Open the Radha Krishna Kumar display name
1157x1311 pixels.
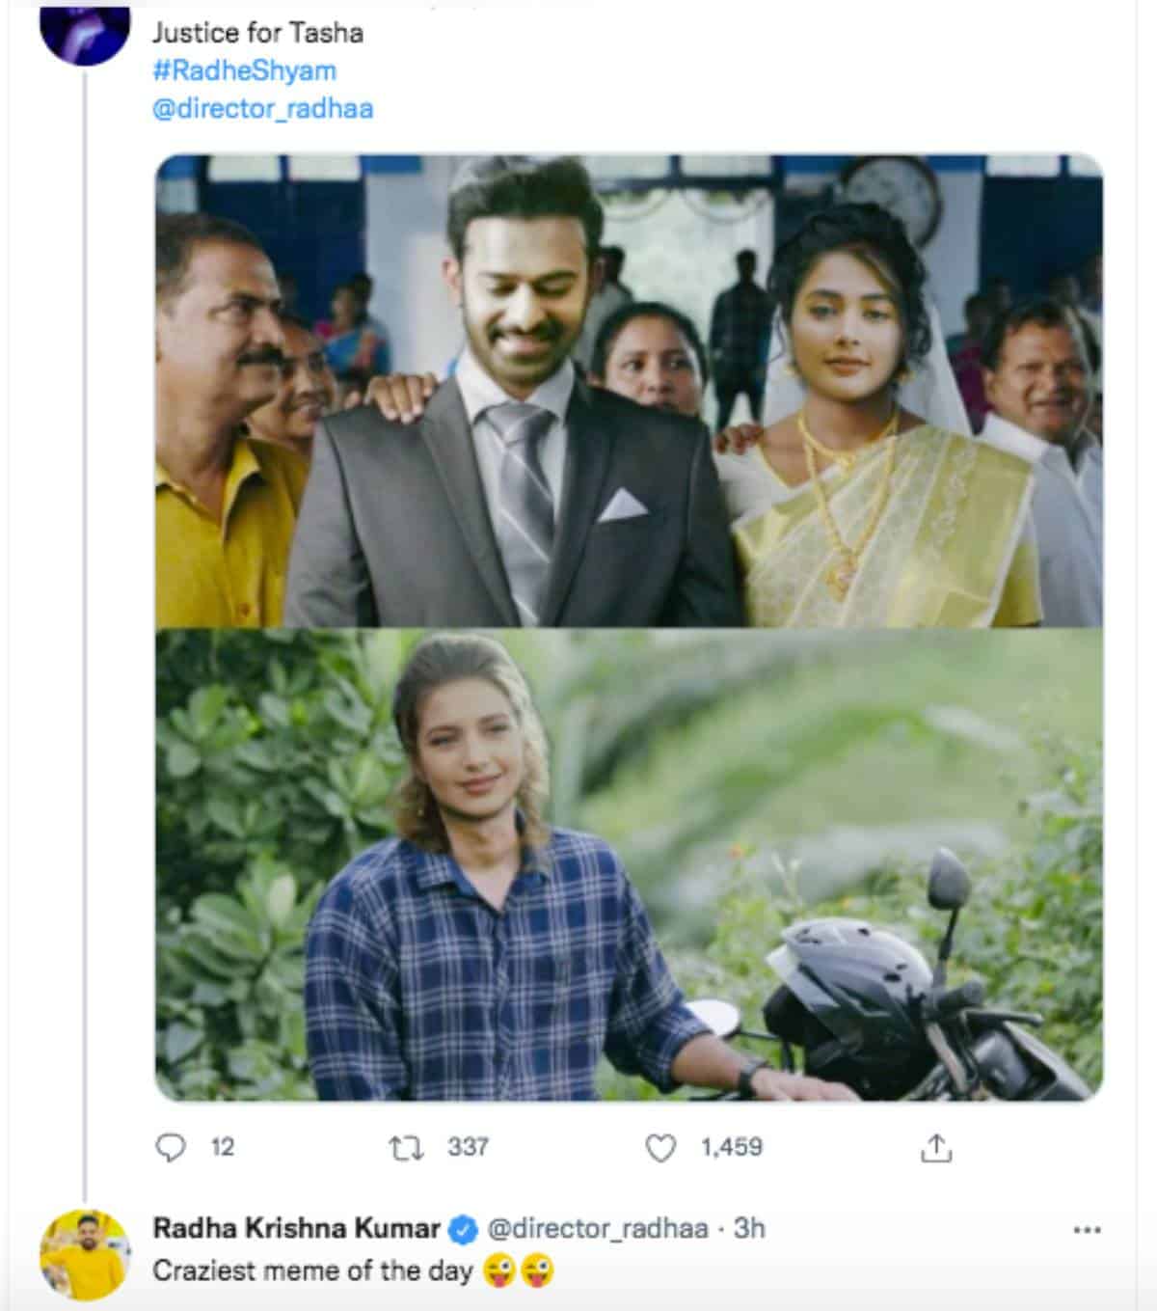pyautogui.click(x=297, y=1229)
